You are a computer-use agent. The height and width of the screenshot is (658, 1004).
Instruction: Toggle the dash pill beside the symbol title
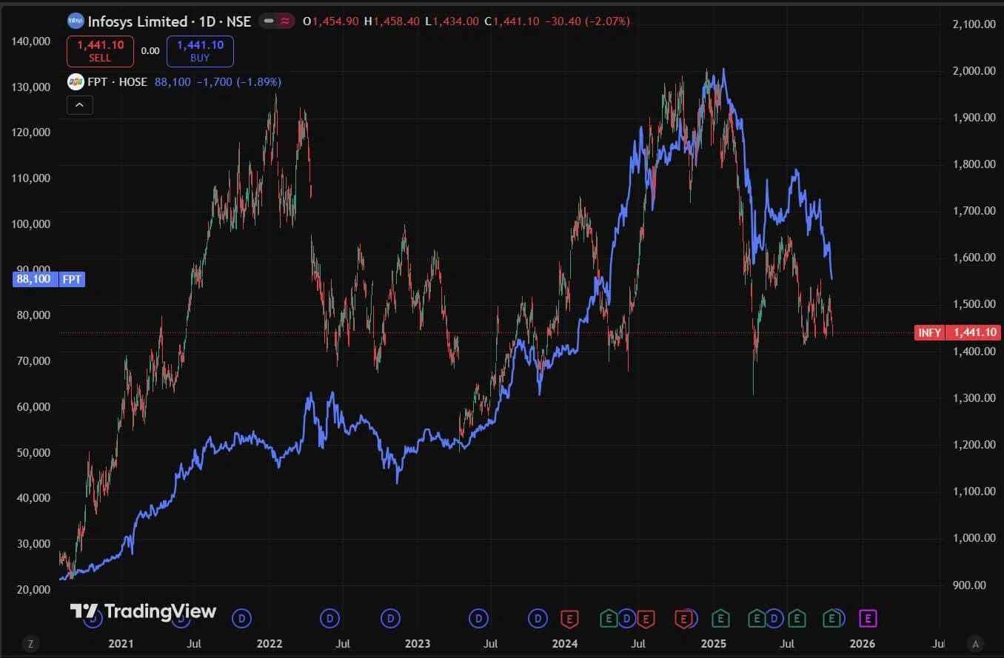click(270, 21)
